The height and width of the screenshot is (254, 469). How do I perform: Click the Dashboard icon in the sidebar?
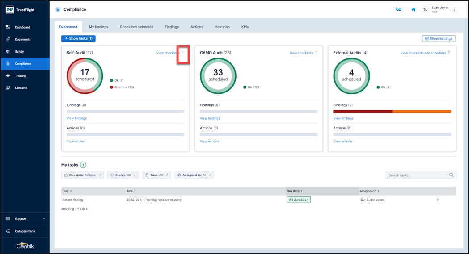(8, 27)
